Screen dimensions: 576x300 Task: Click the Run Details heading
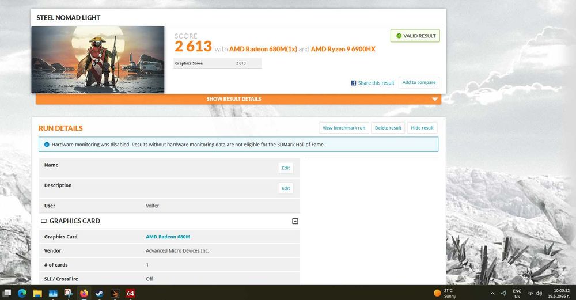(60, 128)
